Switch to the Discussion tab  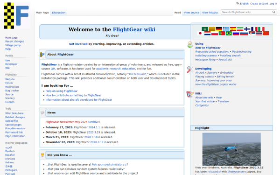59,13
